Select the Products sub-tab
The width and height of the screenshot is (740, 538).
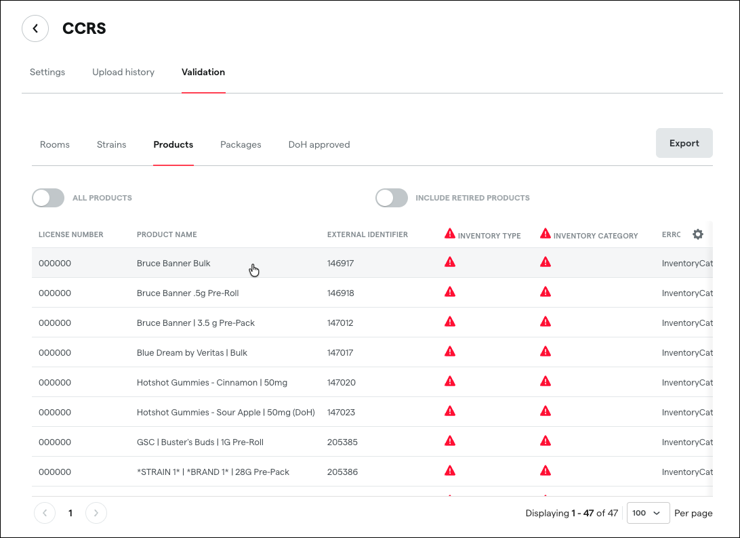tap(173, 144)
